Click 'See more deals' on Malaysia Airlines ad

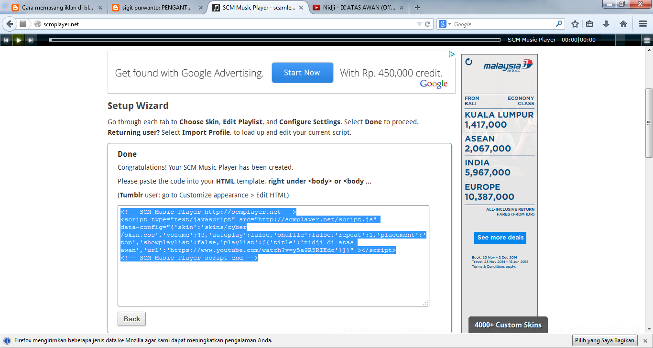tap(501, 238)
